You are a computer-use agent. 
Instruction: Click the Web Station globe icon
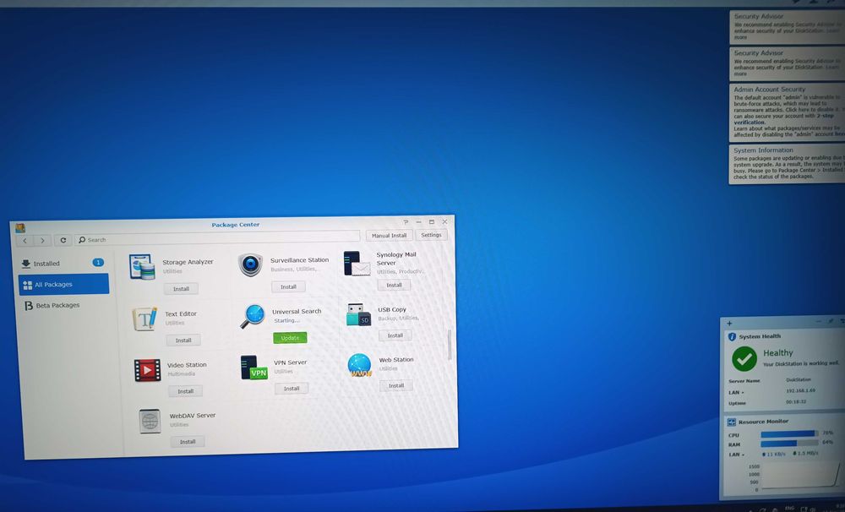(359, 365)
